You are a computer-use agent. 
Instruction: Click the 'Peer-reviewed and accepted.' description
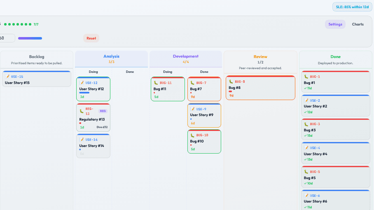[x=260, y=68]
